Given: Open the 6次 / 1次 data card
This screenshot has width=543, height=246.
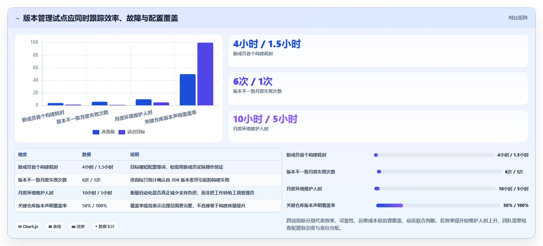Looking at the screenshot, I should (x=378, y=88).
